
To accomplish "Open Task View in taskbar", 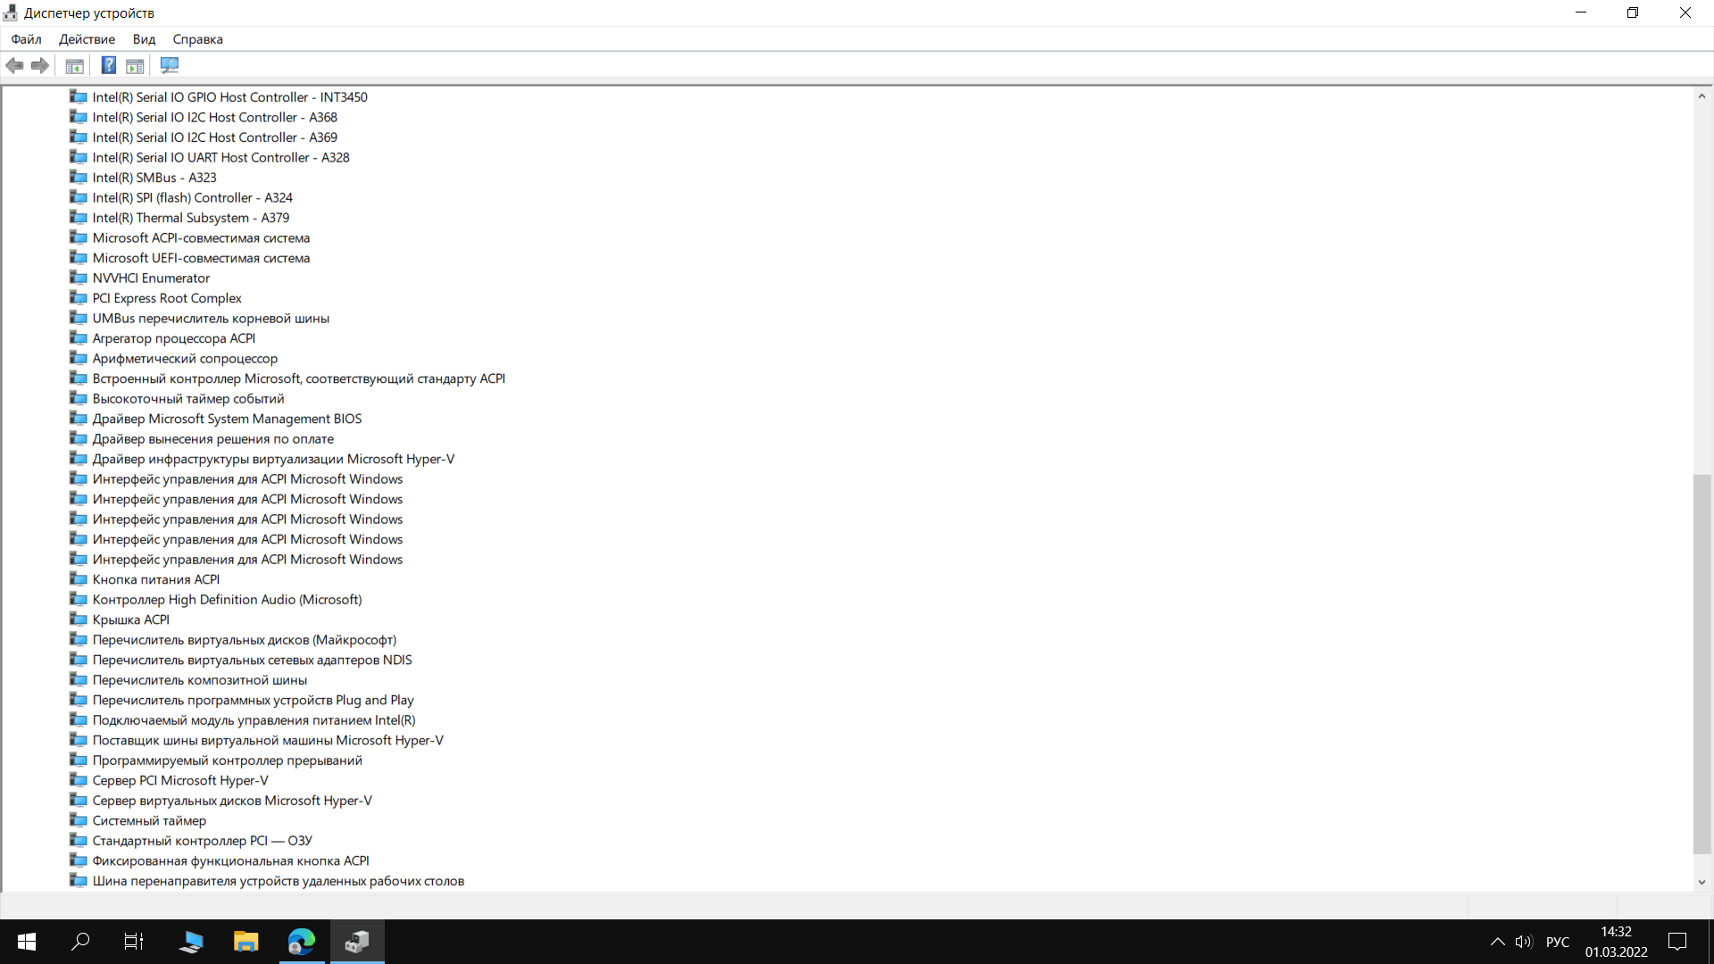I will tap(134, 942).
